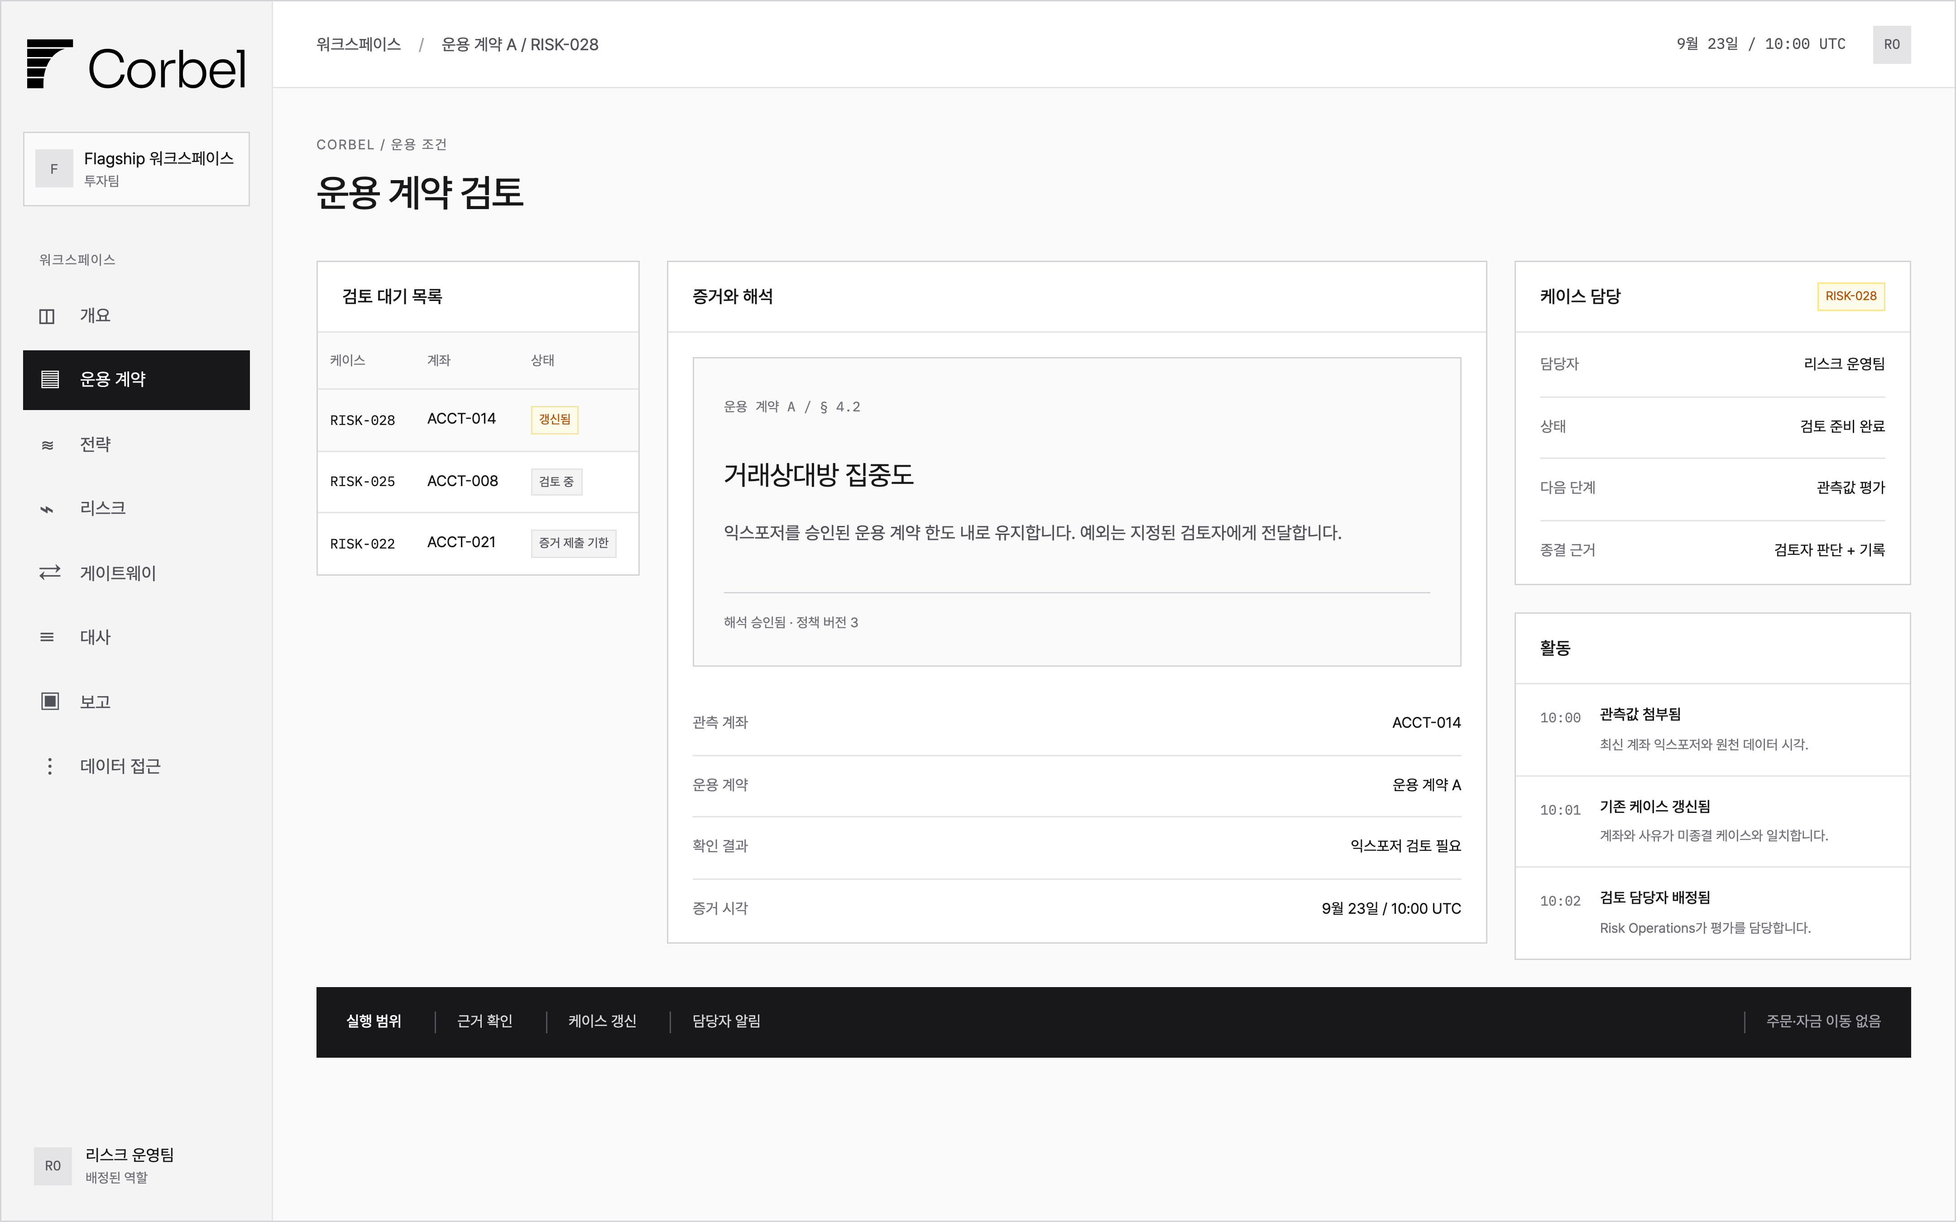Click the 관측값 첨부됨 activity entry
The width and height of the screenshot is (1956, 1222).
click(x=1712, y=730)
